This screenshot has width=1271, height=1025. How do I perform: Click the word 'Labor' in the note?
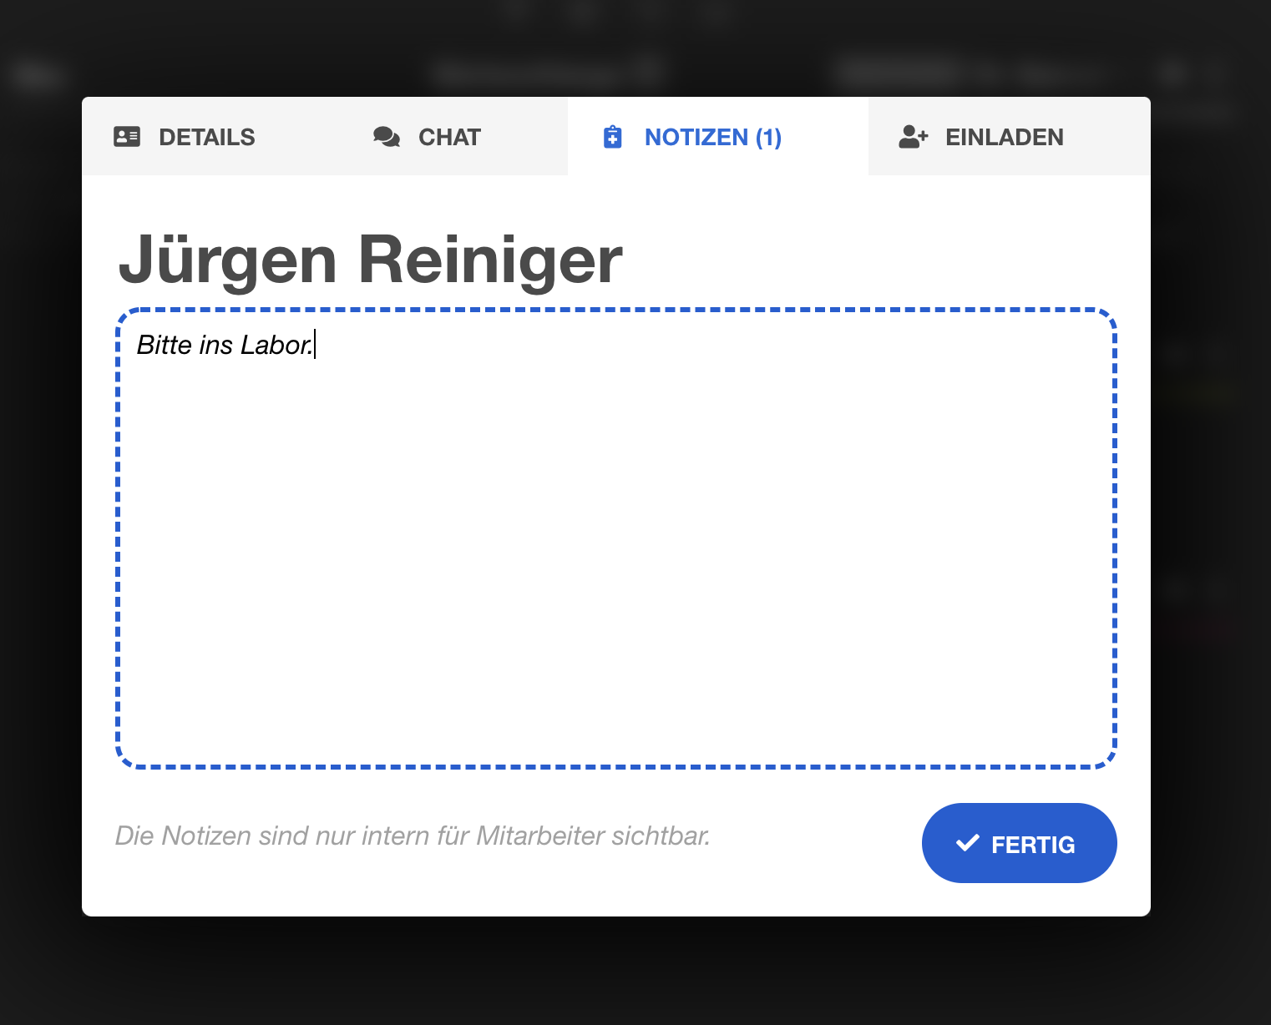[274, 345]
